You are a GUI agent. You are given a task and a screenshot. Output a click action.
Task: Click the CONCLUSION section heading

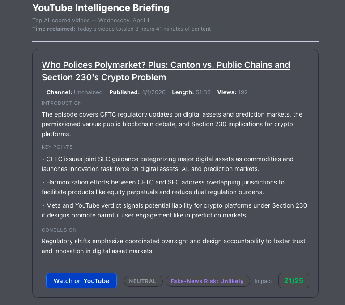(59, 230)
